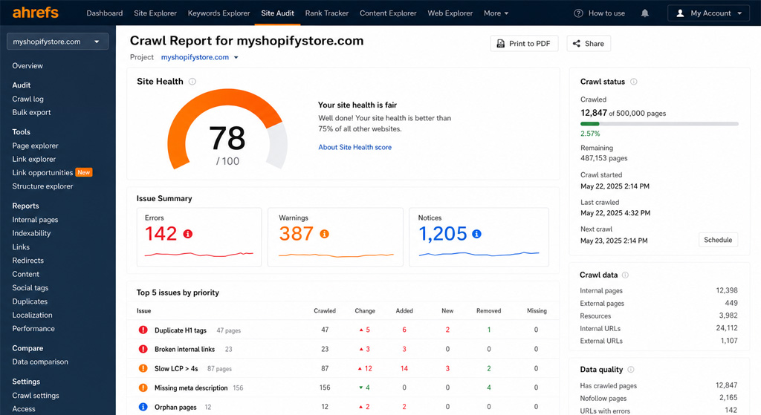Click the Crawl status info icon
Image resolution: width=761 pixels, height=415 pixels.
pos(633,82)
